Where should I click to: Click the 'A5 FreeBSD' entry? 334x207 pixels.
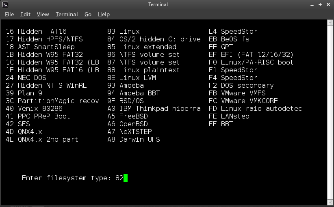click(x=128, y=116)
